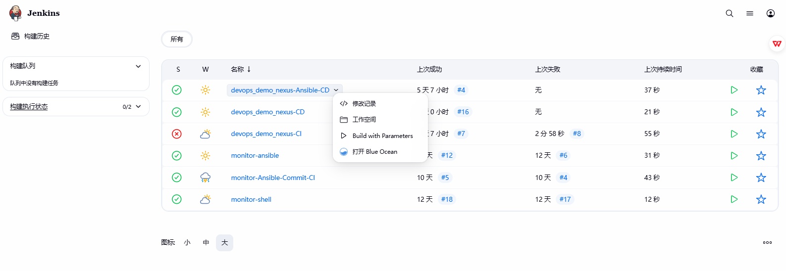Choose 打开 Blue Ocean menu item
Image resolution: width=786 pixels, height=271 pixels.
pyautogui.click(x=374, y=152)
